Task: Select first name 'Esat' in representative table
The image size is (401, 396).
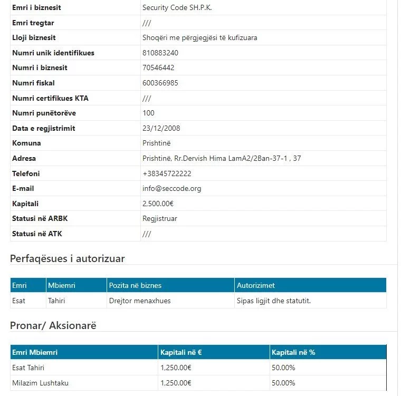Action: point(18,301)
